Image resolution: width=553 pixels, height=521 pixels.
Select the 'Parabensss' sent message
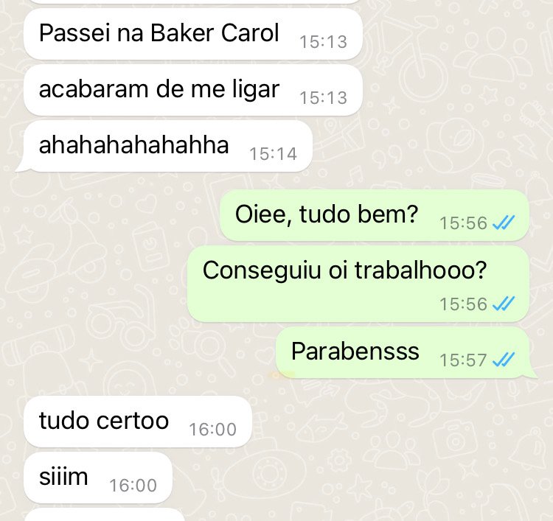[405, 352]
